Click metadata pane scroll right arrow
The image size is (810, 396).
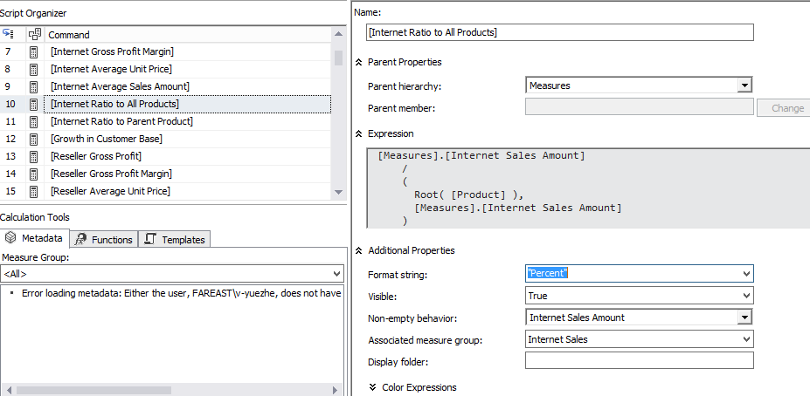(336, 390)
